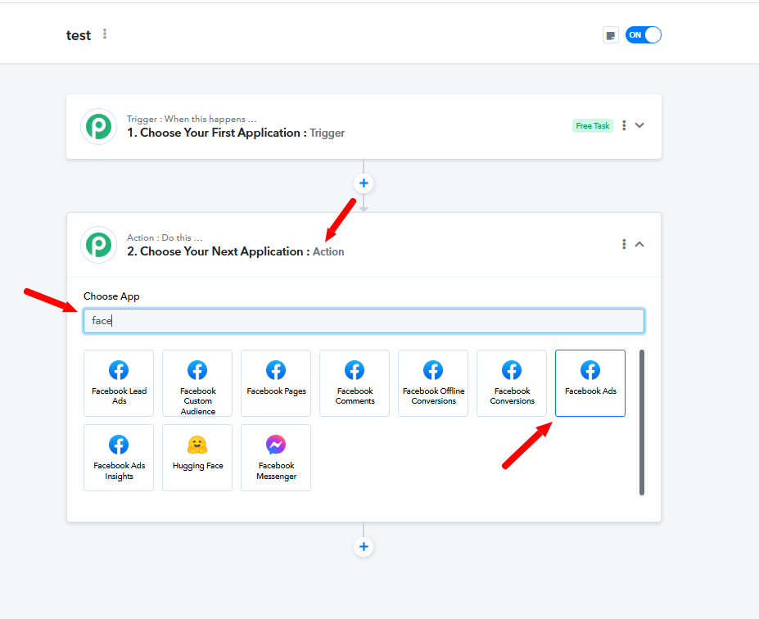Collapse the action step chevron
759x619 pixels.
[x=639, y=244]
